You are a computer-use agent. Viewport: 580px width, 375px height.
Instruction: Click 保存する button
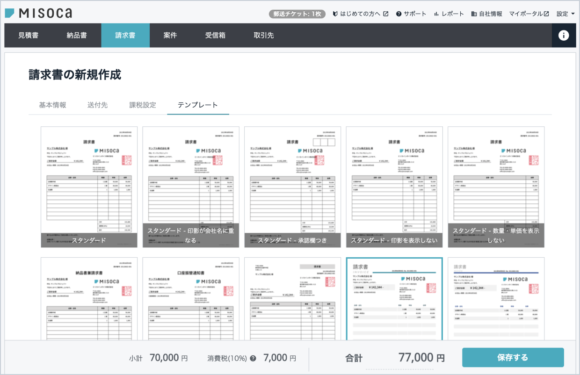[x=513, y=358]
